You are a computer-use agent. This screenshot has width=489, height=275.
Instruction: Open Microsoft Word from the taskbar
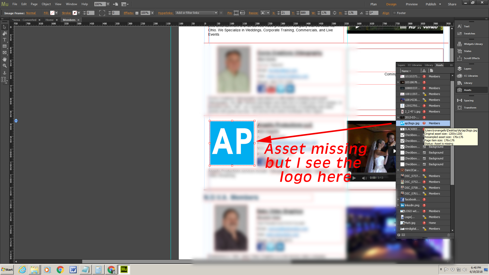(73, 270)
